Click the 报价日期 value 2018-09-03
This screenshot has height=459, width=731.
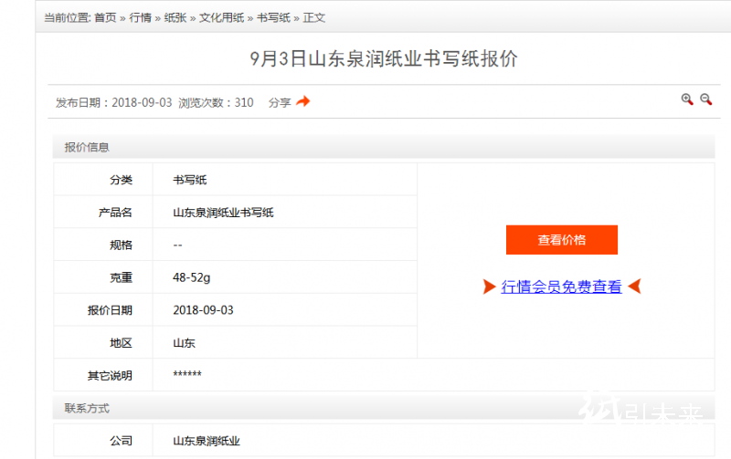(x=203, y=310)
